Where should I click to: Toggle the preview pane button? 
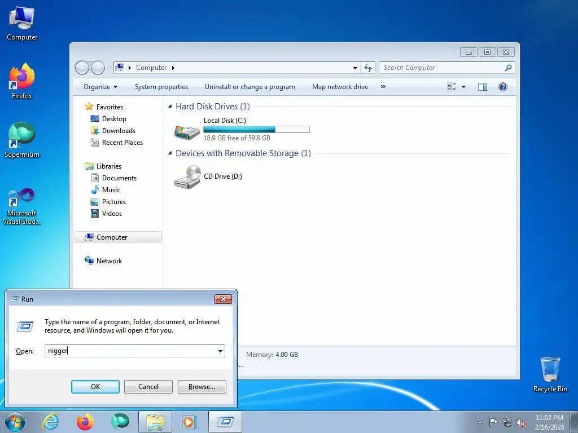(482, 87)
